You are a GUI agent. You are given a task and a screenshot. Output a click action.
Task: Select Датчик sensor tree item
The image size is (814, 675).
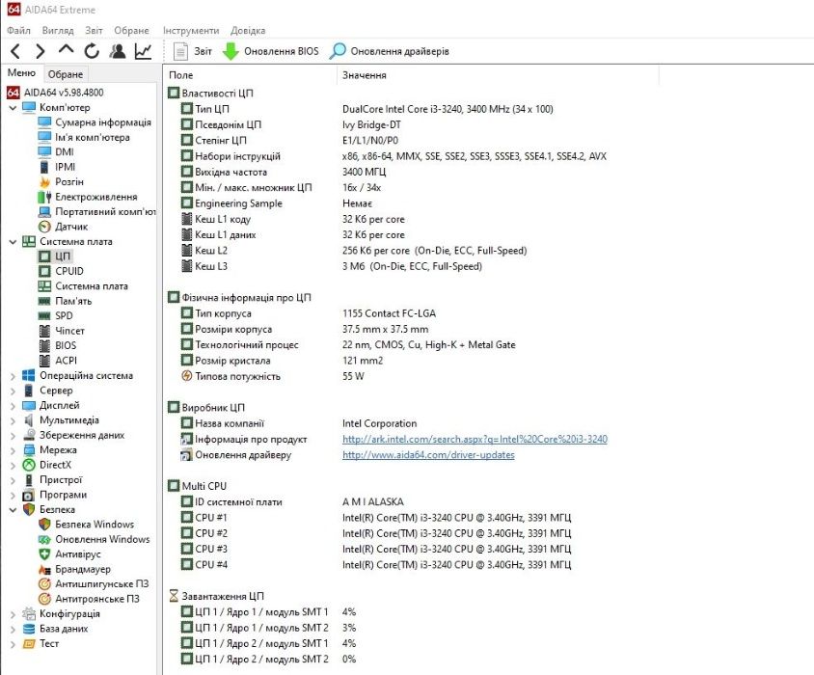click(63, 227)
